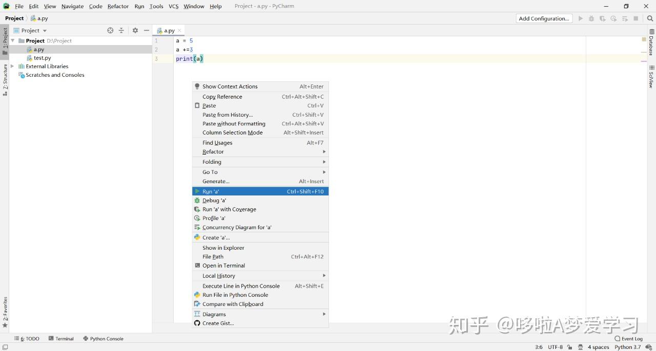This screenshot has height=351, width=656.
Task: Click the inspections inspector icon in status bar
Action: [x=580, y=347]
